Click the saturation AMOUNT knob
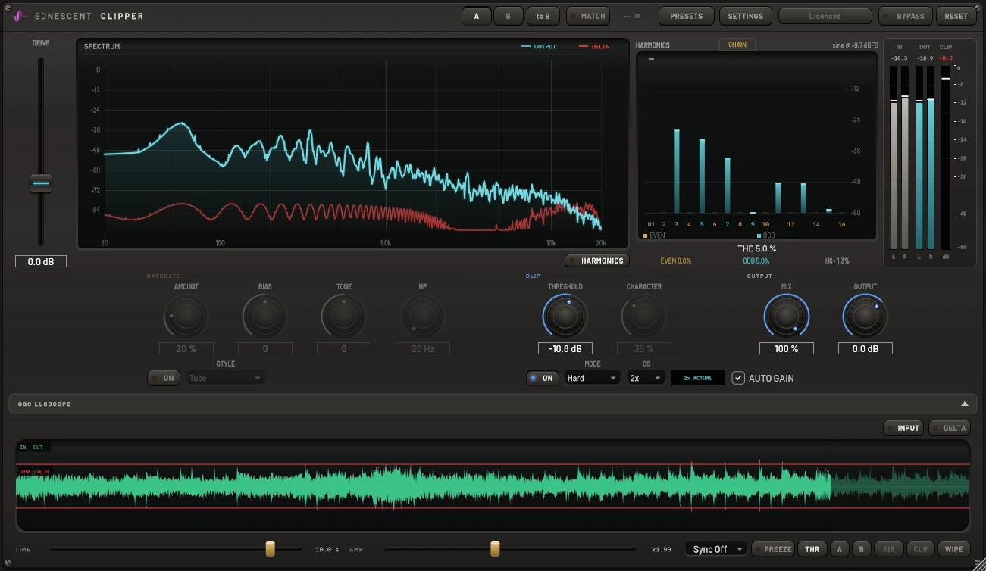This screenshot has width=986, height=571. point(186,316)
